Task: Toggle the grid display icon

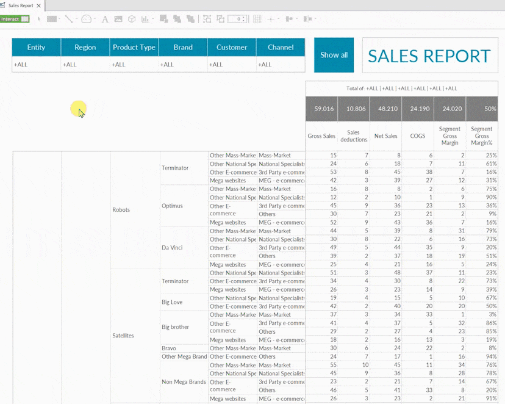Action: click(x=257, y=19)
